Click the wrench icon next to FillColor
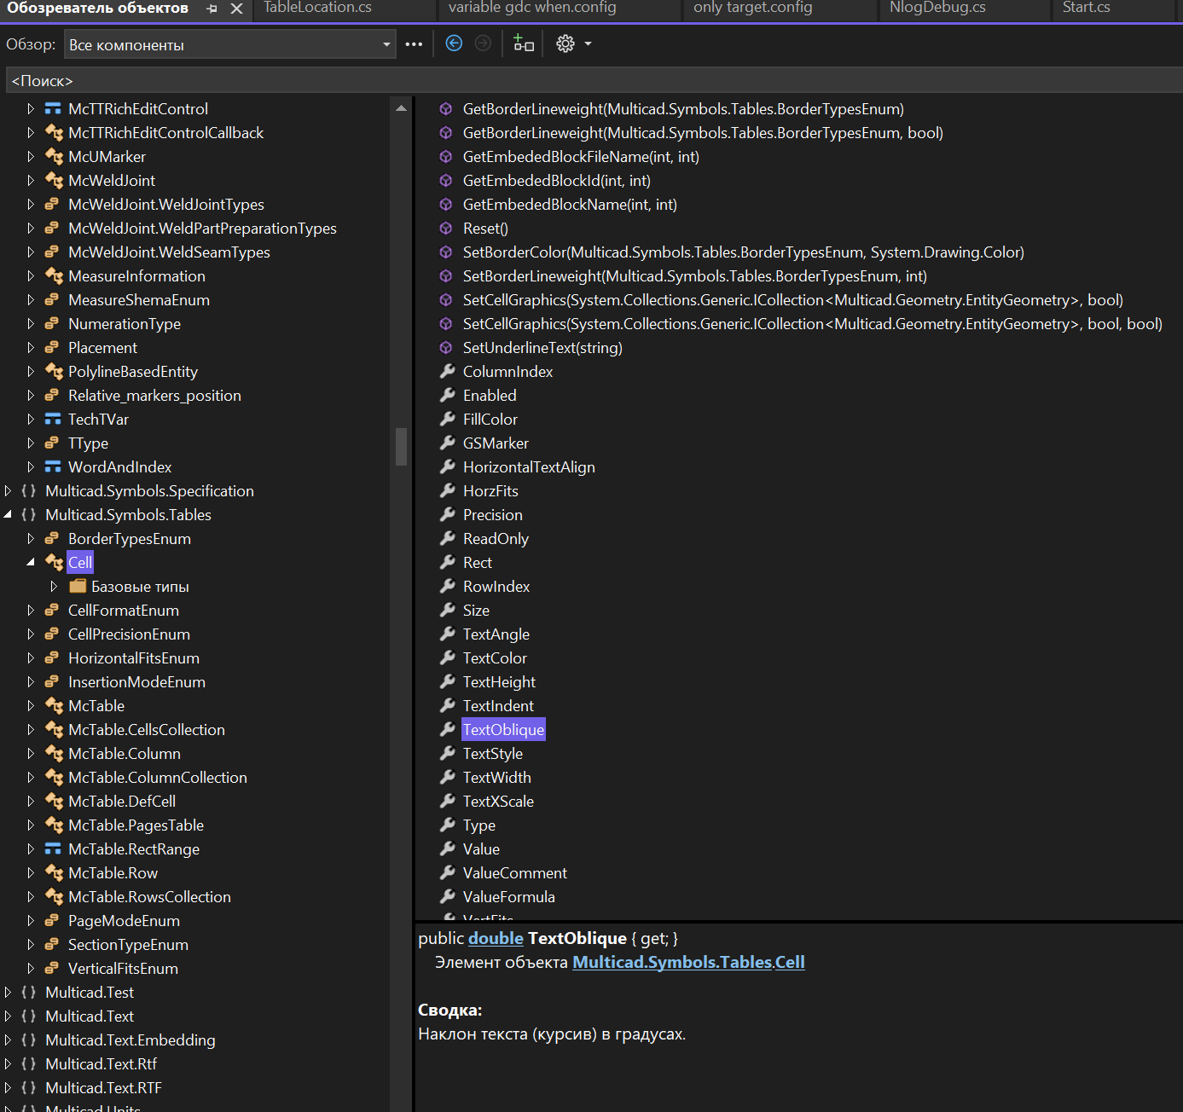This screenshot has width=1183, height=1112. [x=447, y=419]
